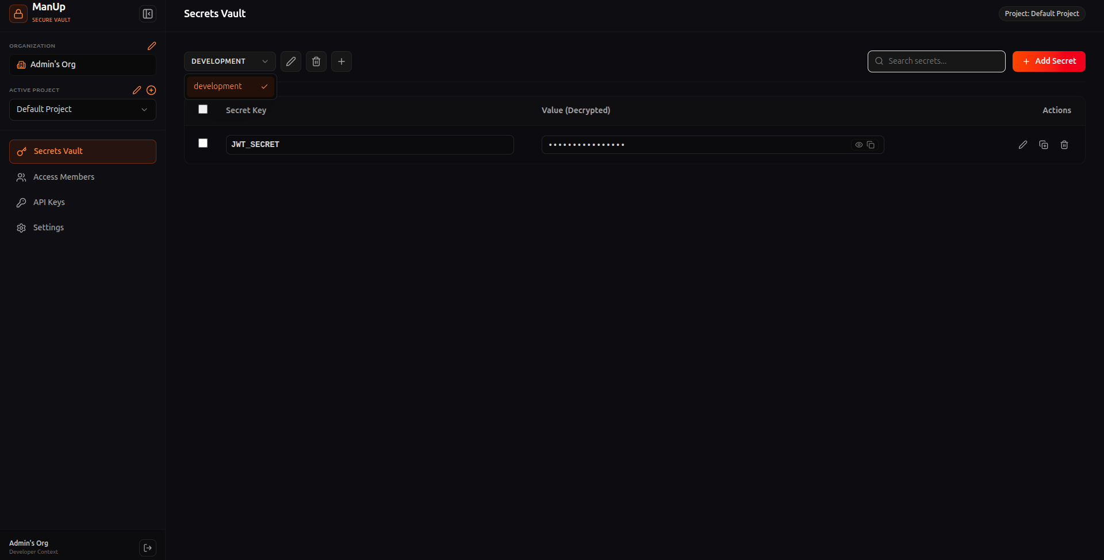The image size is (1104, 560).
Task: Tick the JWT_SECRET row checkbox
Action: 203,143
